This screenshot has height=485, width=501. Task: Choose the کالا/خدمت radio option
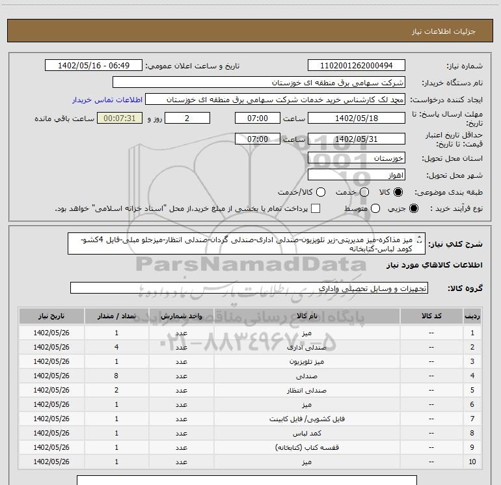point(320,192)
